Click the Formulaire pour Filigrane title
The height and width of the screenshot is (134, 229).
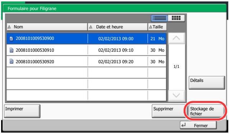pyautogui.click(x=32, y=9)
